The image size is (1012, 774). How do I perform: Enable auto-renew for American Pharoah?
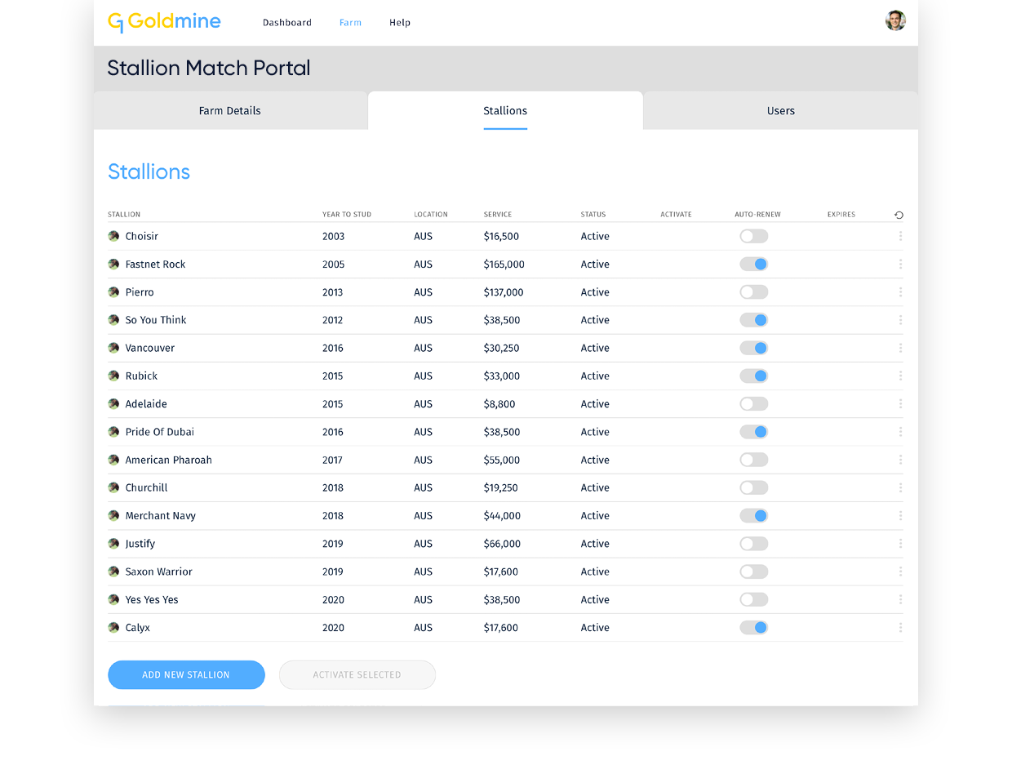754,460
